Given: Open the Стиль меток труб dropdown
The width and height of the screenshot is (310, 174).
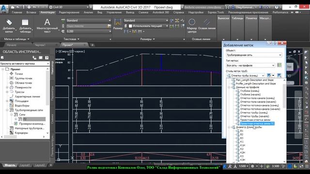Looking at the screenshot, I should (246, 75).
